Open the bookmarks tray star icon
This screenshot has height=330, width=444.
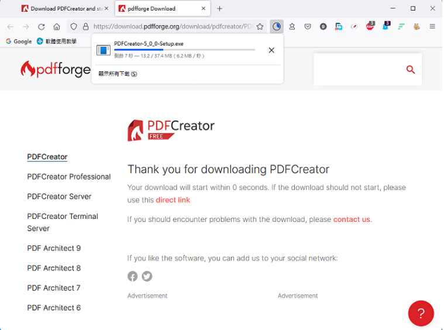[292, 27]
